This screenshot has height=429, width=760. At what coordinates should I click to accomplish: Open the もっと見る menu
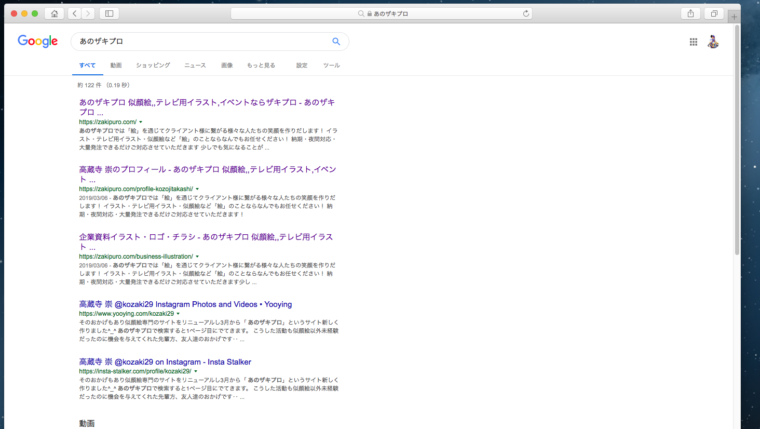[x=261, y=65]
